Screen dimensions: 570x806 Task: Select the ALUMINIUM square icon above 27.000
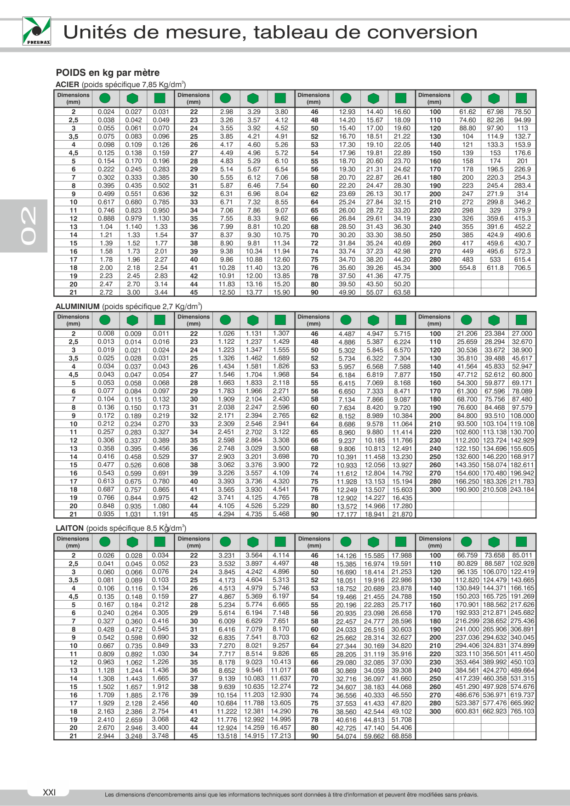click(x=521, y=320)
